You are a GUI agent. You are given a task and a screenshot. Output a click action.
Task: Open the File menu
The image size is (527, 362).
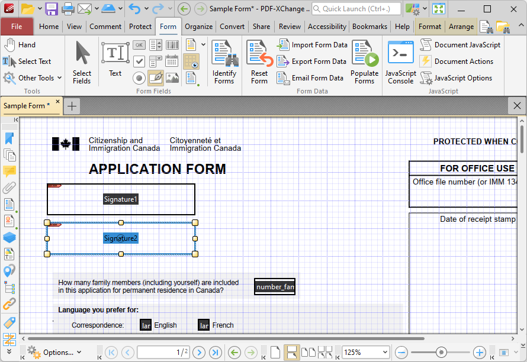point(17,26)
